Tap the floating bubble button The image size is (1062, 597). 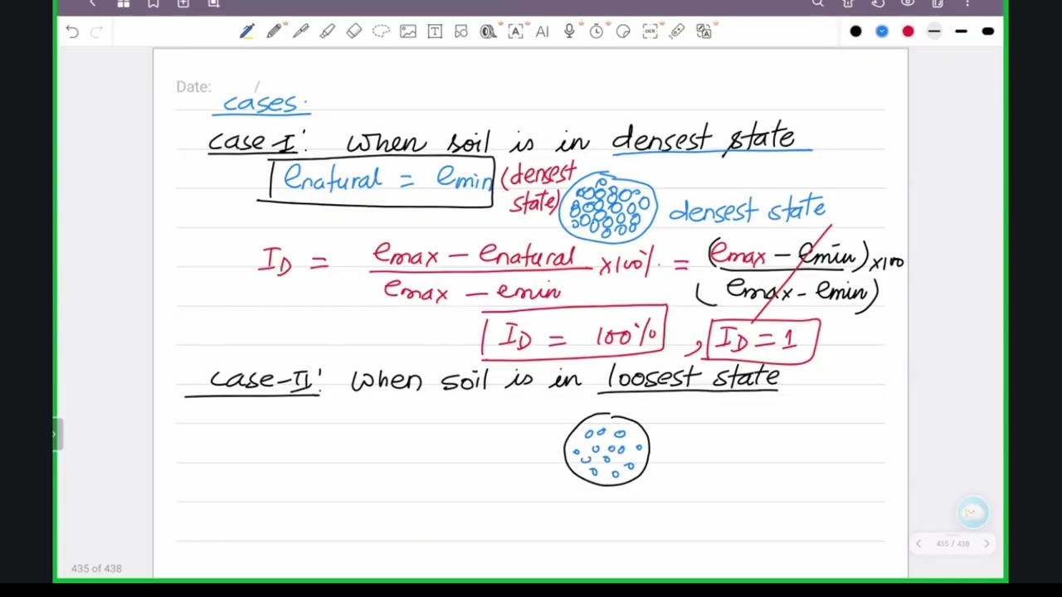coord(972,512)
